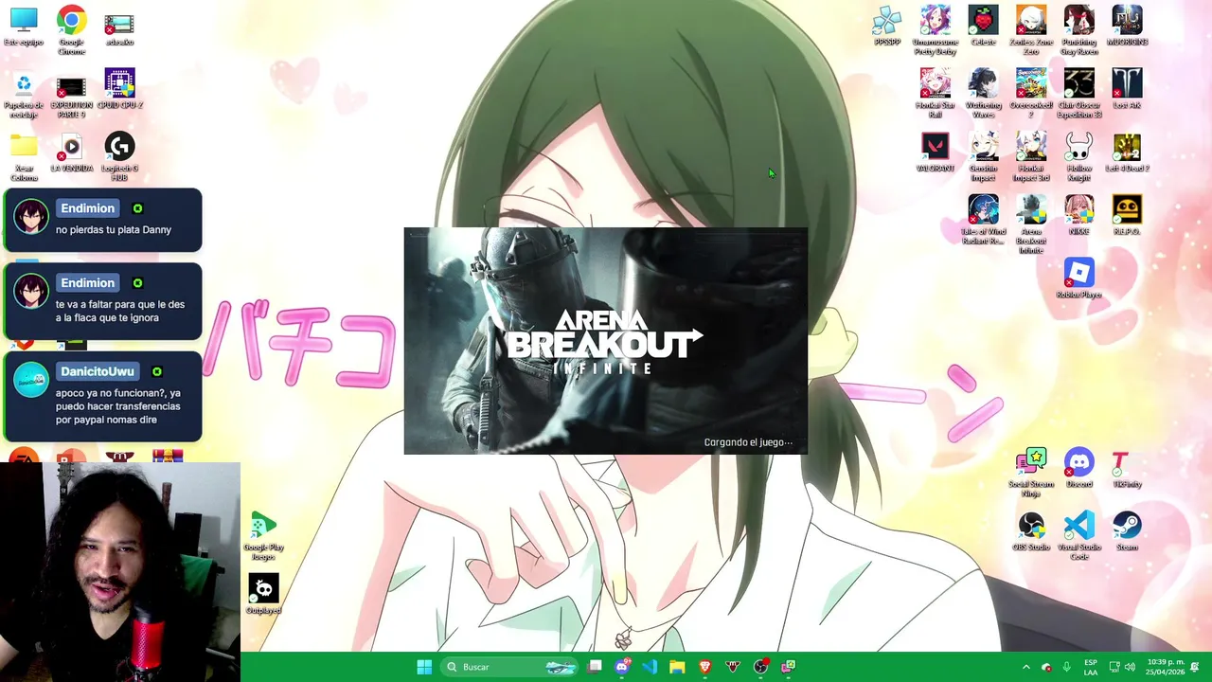
Task: Expand the hidden system tray icons chevron
Action: click(x=1025, y=667)
